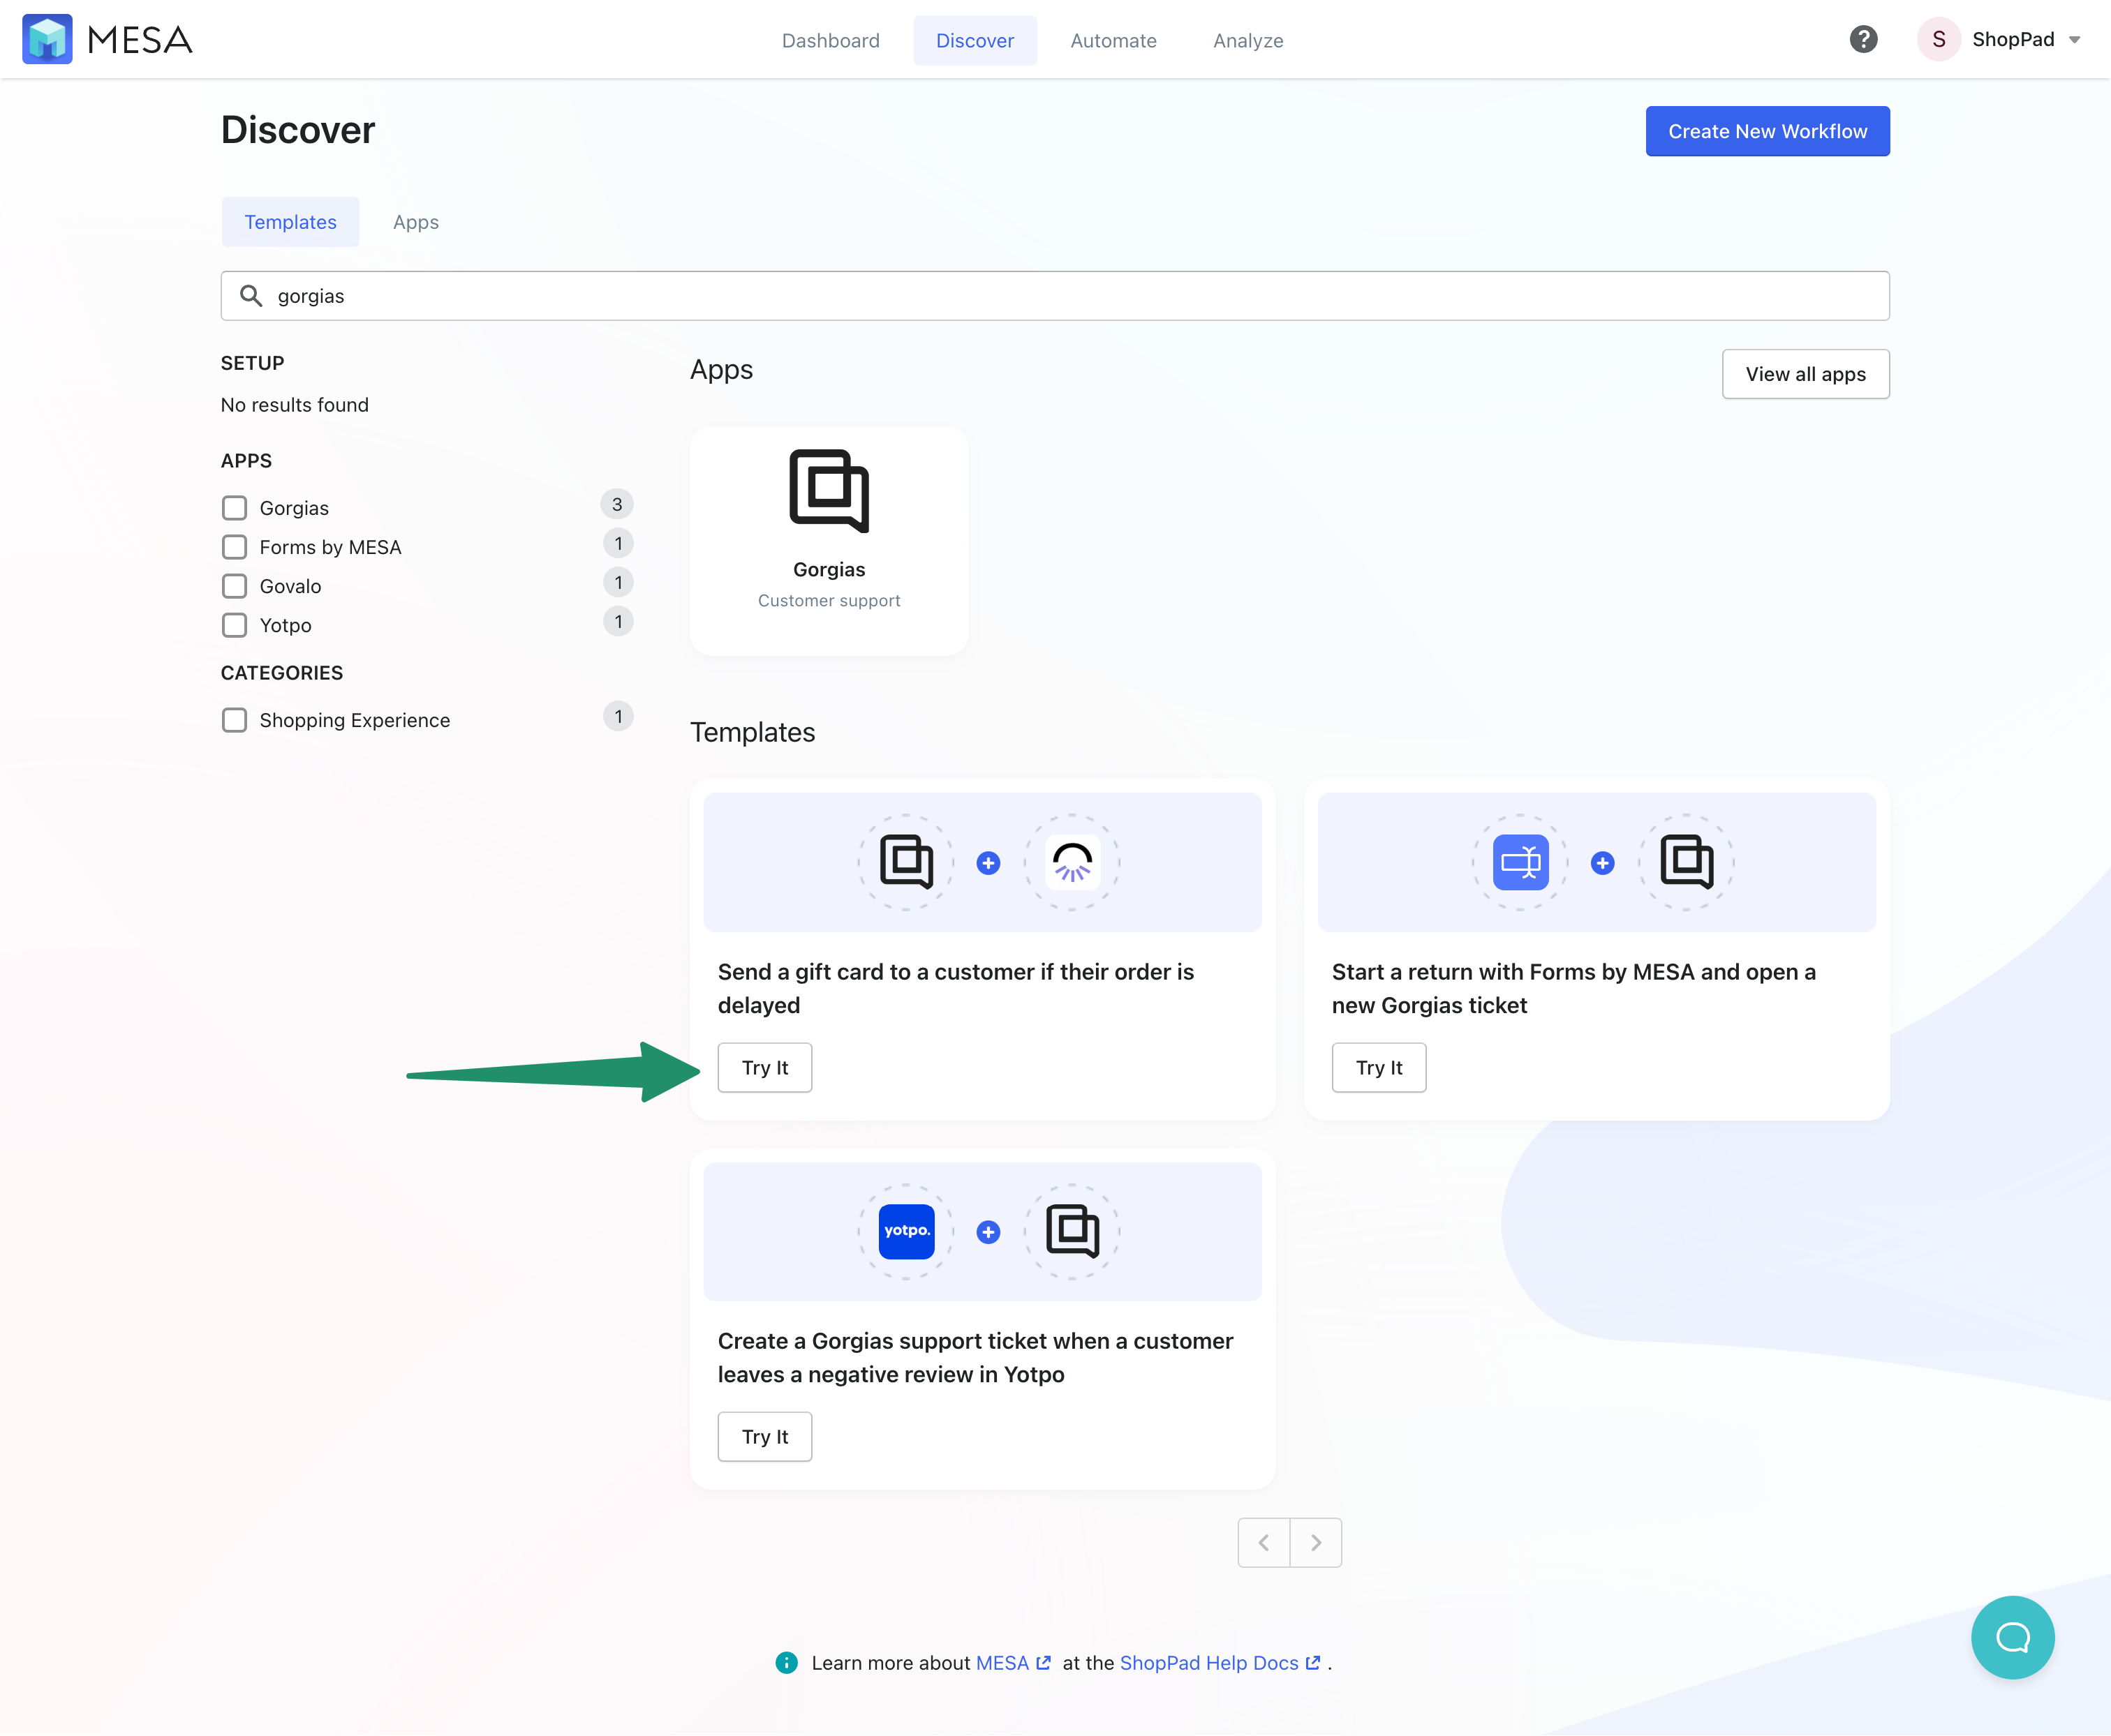
Task: Click the ShopPad avatar letter S
Action: click(x=1938, y=39)
